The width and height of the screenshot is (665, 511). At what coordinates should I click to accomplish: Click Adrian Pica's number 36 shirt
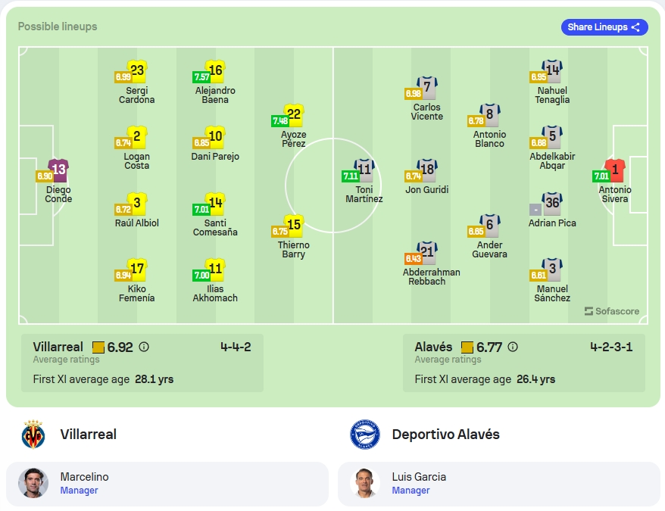pyautogui.click(x=552, y=204)
